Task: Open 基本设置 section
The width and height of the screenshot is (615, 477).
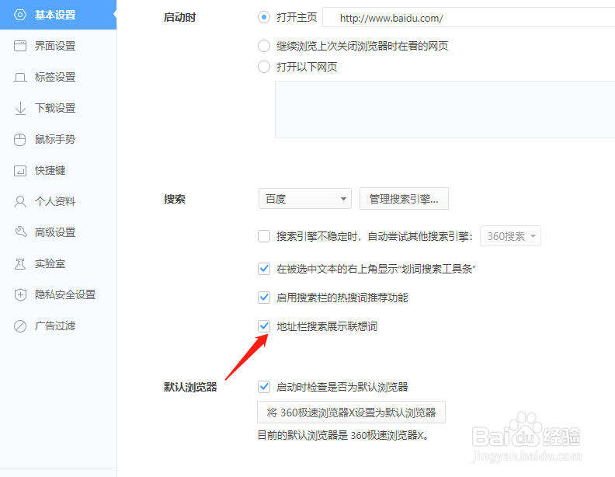Action: coord(58,15)
